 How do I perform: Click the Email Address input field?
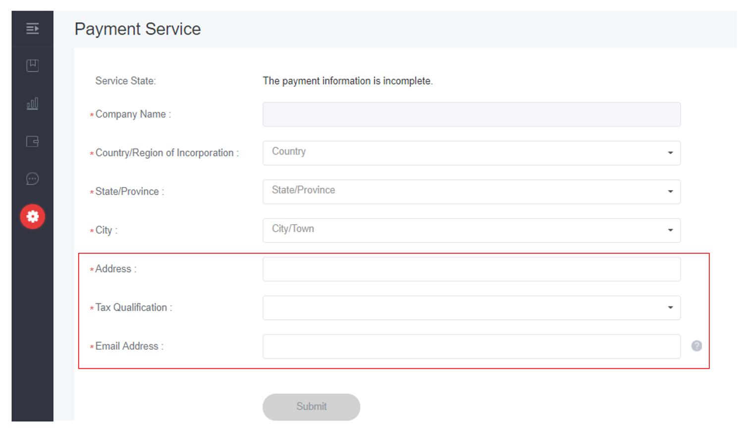point(471,346)
